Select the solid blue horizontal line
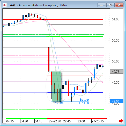 [53, 92]
